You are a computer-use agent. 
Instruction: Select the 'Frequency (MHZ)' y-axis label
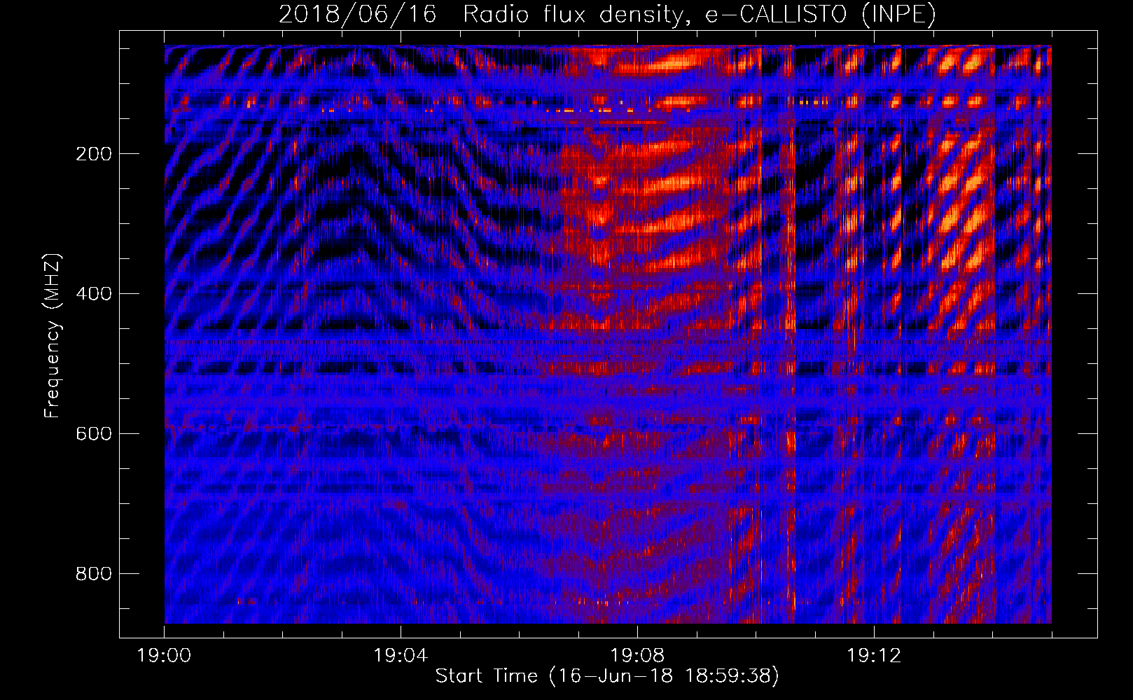pyautogui.click(x=53, y=336)
